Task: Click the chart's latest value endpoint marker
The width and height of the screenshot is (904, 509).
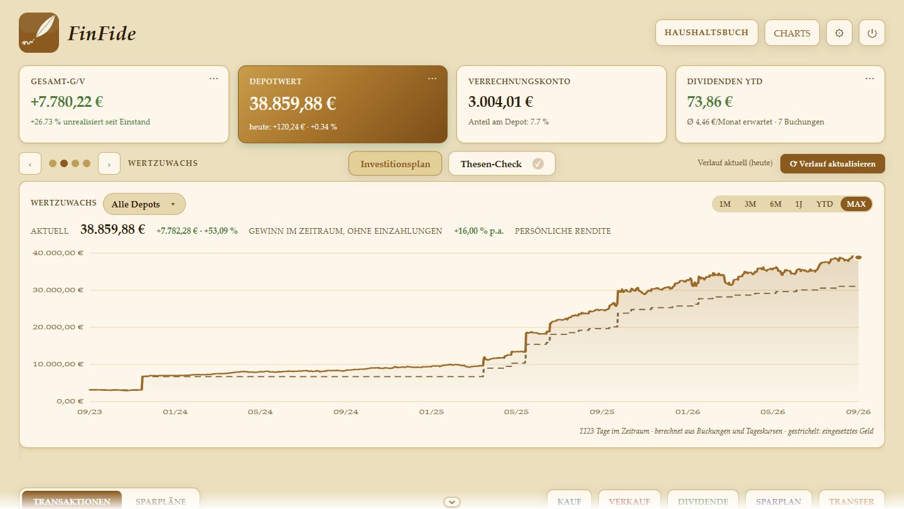Action: click(858, 257)
